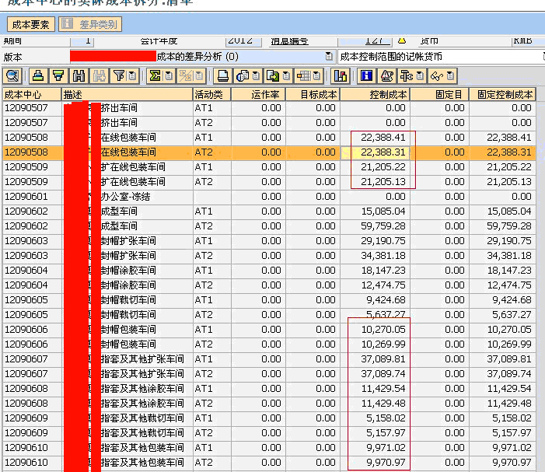Click cell 18,147.23 in 固定控制成本 column
The image size is (545, 472).
pos(502,271)
